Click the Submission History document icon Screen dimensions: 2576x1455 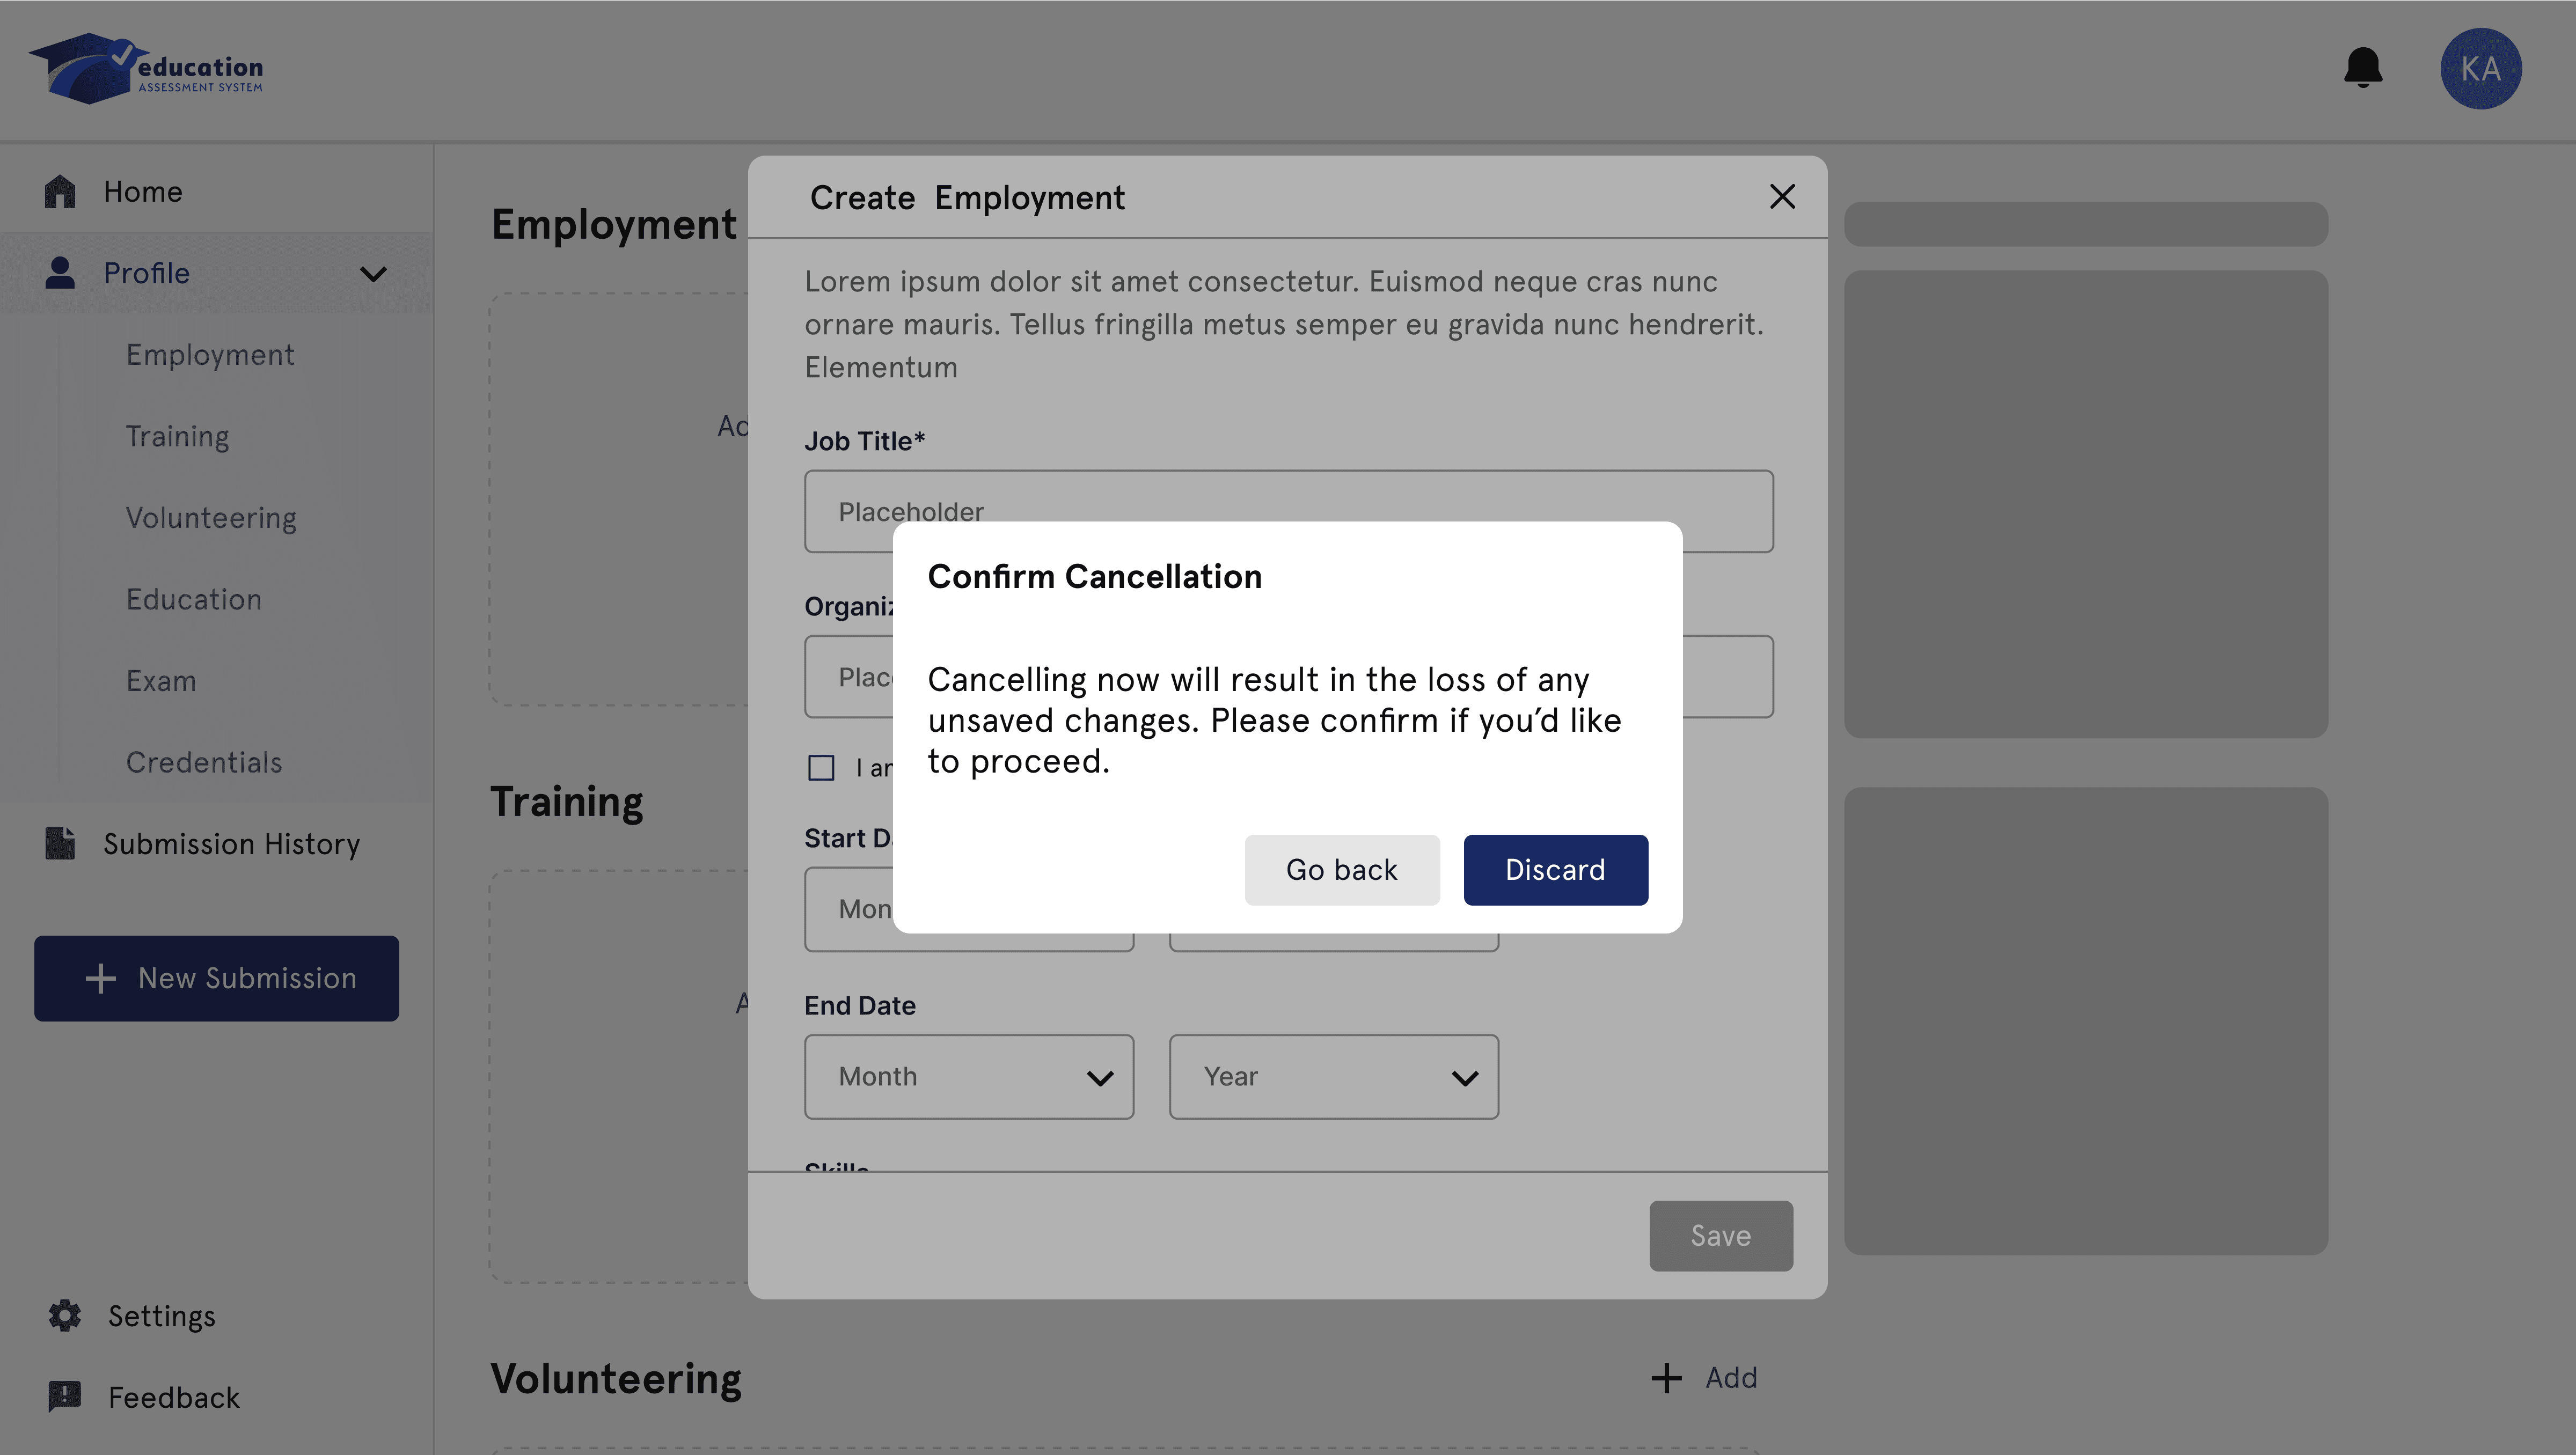click(x=60, y=843)
